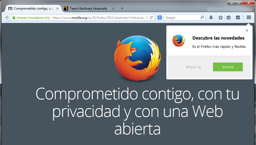Viewport: 256px width, 145px height.
Task: Click the Mozilla Foundation padlock identity
Action: click(x=31, y=18)
